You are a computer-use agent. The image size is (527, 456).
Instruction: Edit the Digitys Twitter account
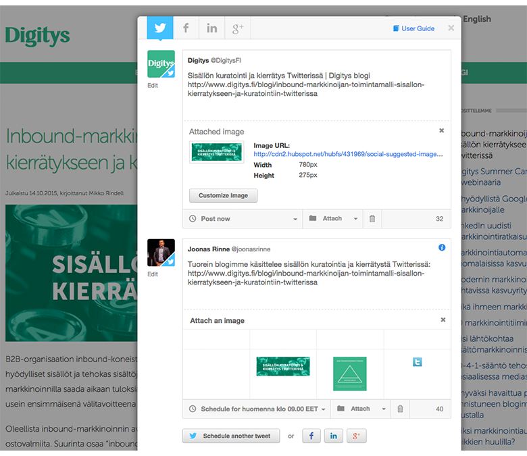(152, 85)
